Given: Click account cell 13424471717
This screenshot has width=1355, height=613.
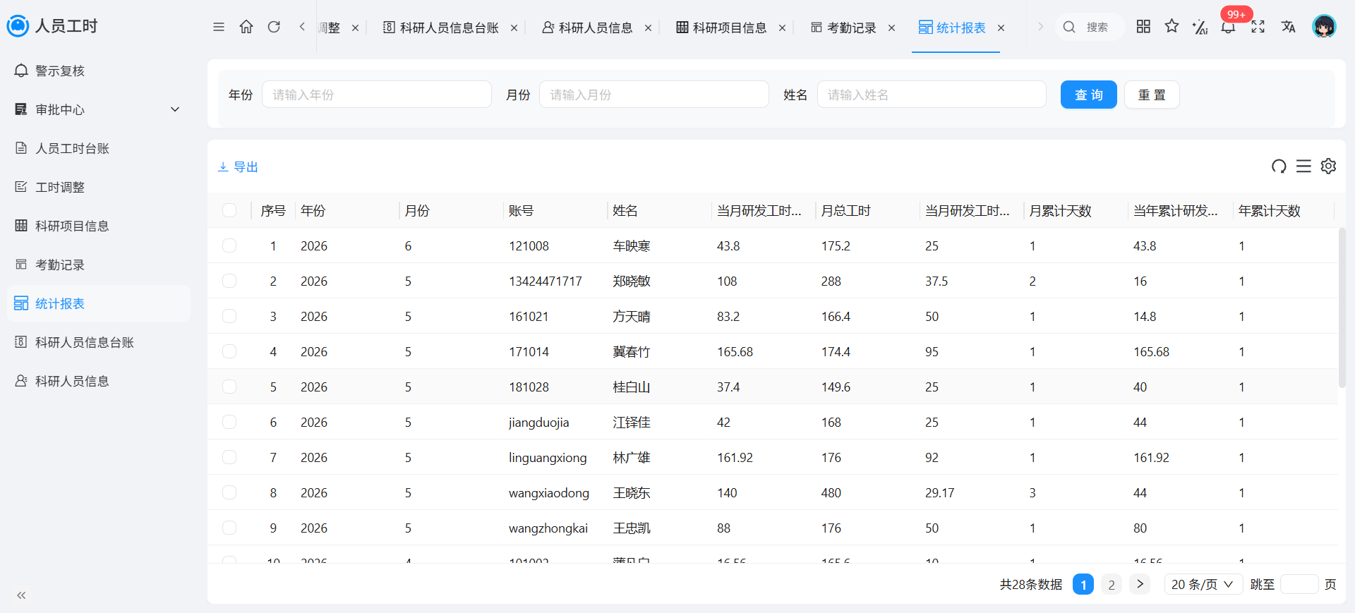Looking at the screenshot, I should point(546,281).
